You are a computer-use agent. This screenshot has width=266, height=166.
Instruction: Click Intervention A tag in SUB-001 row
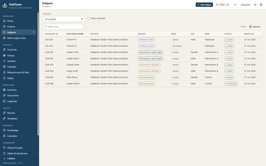pyautogui.click(x=150, y=52)
